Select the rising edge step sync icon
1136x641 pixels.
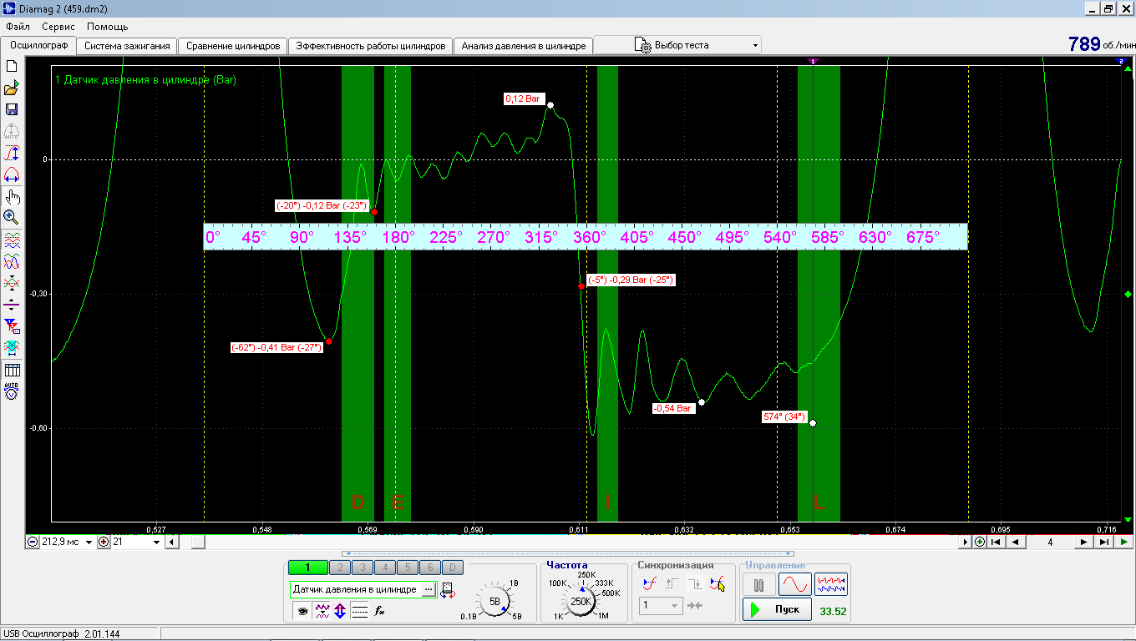[x=672, y=583]
